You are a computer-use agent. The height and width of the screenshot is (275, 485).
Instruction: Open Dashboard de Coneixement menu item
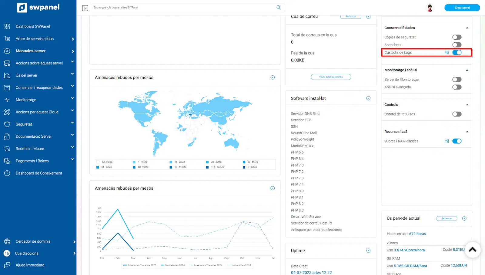coord(39,173)
